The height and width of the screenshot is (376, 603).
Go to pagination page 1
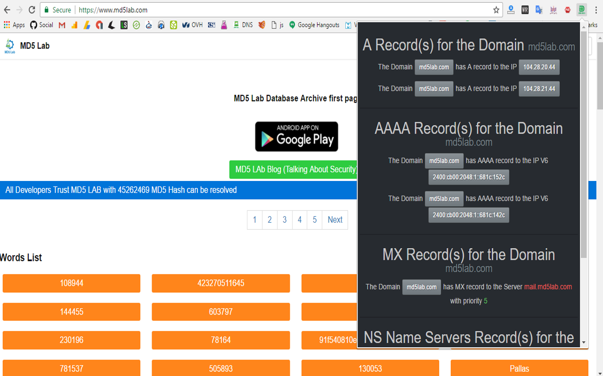click(254, 219)
